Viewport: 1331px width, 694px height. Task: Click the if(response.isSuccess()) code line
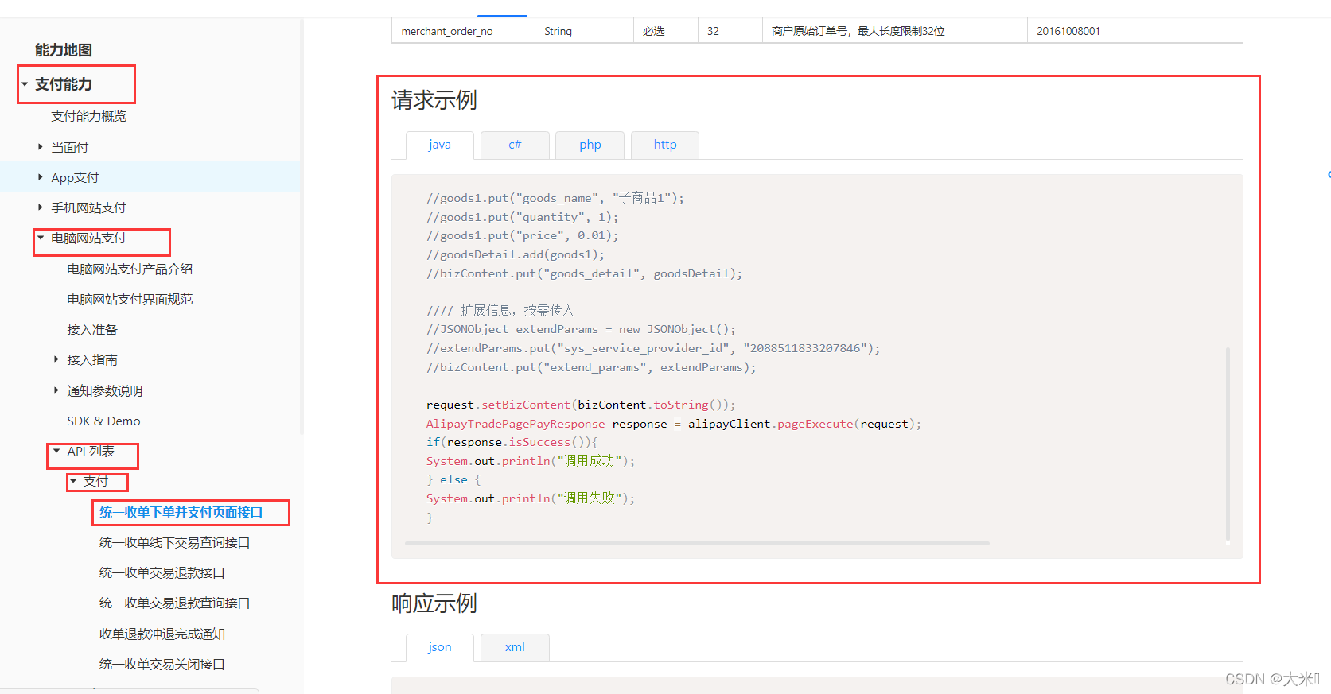512,442
